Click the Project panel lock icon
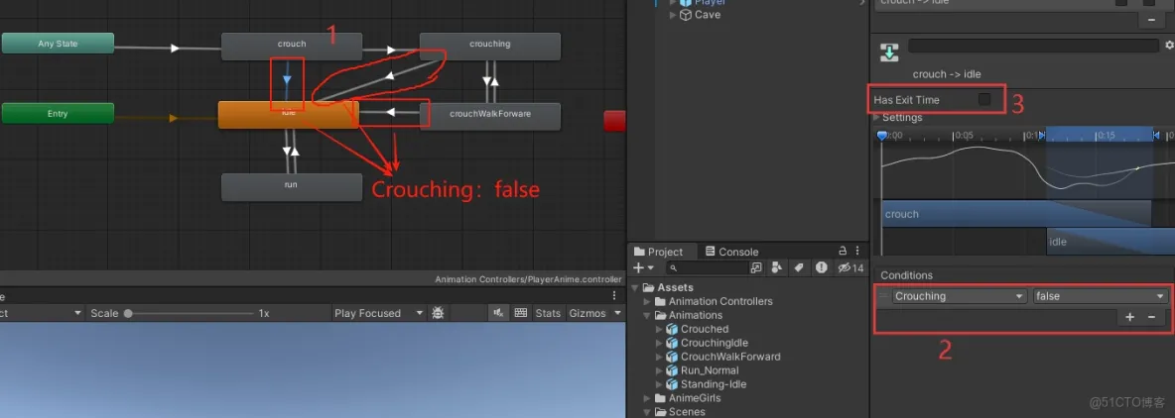 (843, 252)
